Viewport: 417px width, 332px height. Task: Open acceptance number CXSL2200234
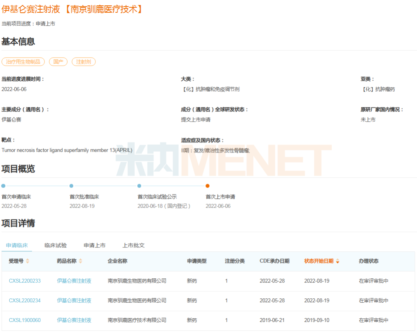coord(24,300)
